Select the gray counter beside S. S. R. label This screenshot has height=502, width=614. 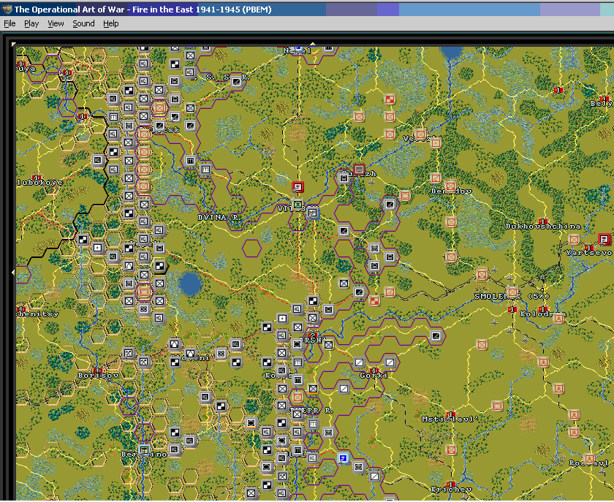(x=236, y=81)
